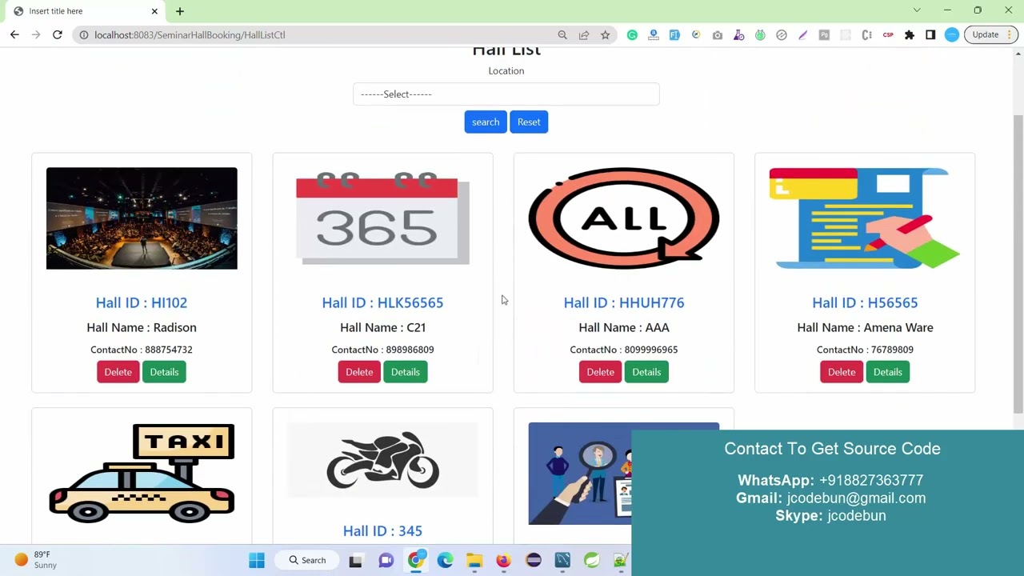Open the camera screenshot extension
The width and height of the screenshot is (1024, 576).
tap(718, 34)
